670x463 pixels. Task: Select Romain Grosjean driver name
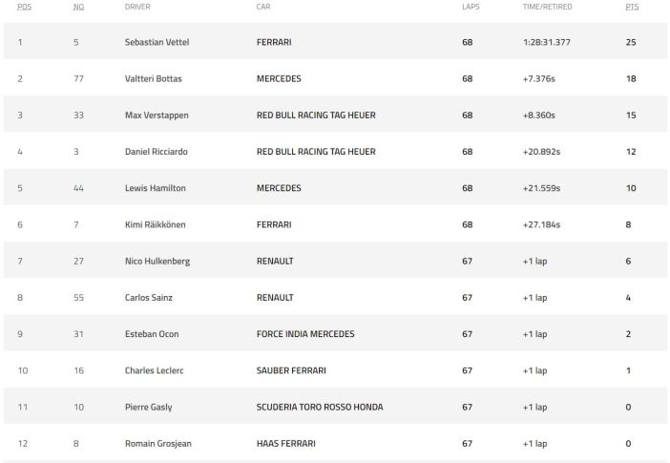[156, 444]
